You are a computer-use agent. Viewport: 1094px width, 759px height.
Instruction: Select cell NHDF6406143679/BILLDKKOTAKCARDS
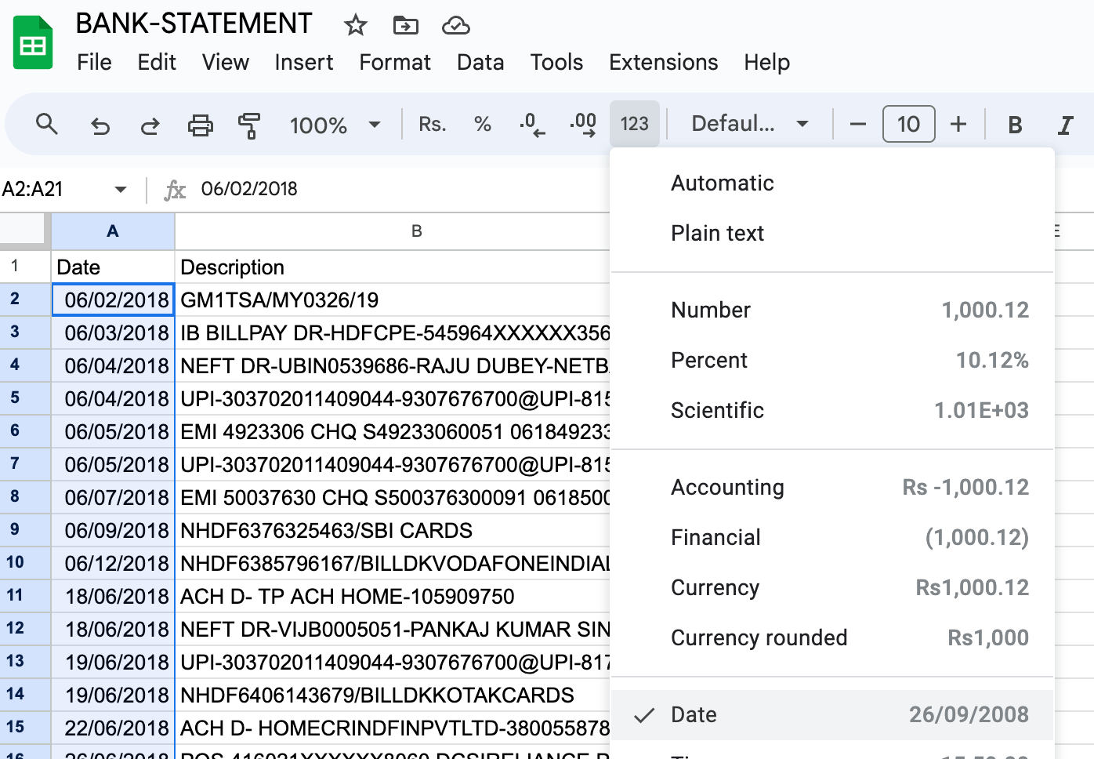(x=393, y=695)
